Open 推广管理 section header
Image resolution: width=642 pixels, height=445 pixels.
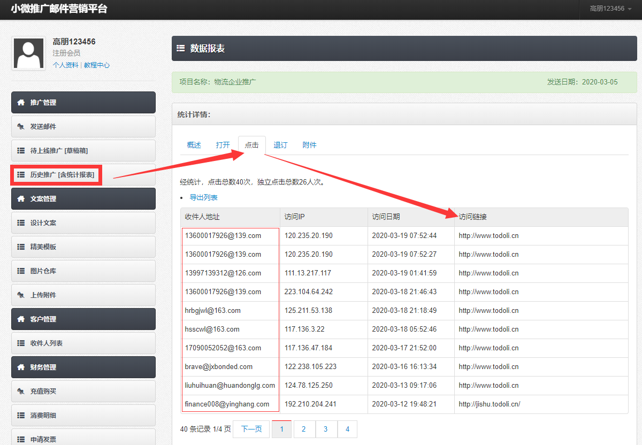click(x=83, y=103)
